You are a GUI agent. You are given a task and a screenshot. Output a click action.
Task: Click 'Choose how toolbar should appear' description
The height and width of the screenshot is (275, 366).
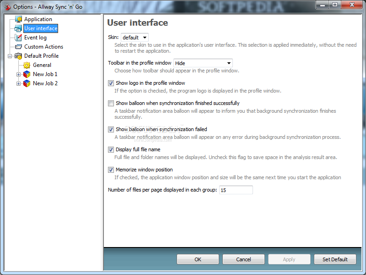(x=177, y=71)
